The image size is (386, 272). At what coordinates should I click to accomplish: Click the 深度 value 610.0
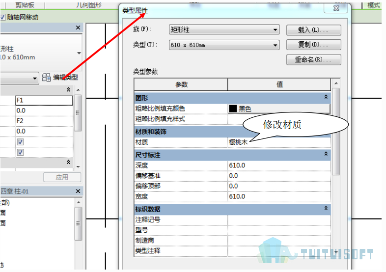click(279, 165)
